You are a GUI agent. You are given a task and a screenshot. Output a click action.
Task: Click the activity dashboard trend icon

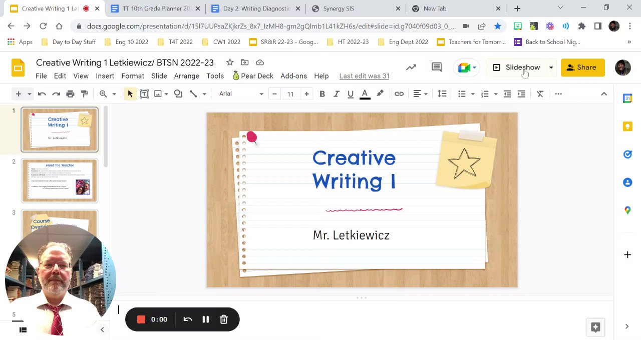click(411, 67)
